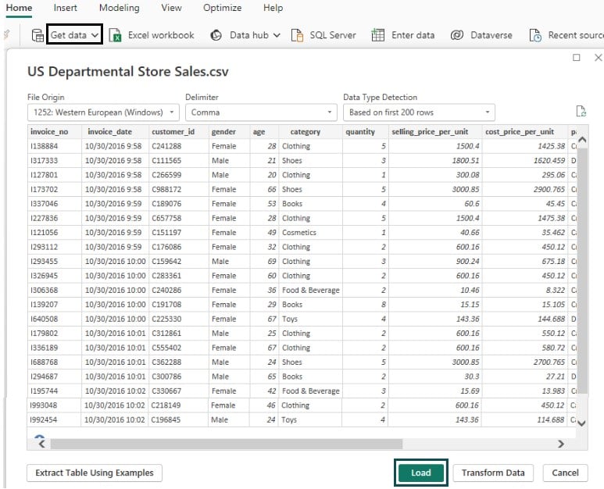The width and height of the screenshot is (604, 489).
Task: Click the Dataverse label
Action: (x=491, y=35)
